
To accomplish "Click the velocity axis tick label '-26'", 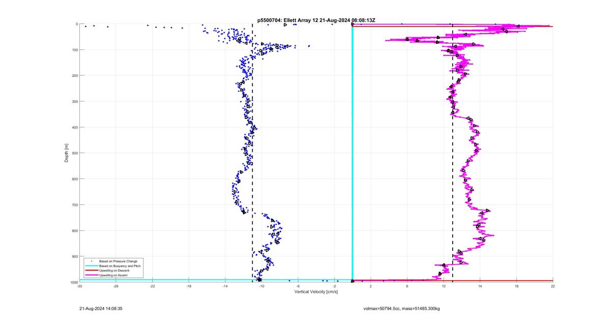I will tap(116, 286).
